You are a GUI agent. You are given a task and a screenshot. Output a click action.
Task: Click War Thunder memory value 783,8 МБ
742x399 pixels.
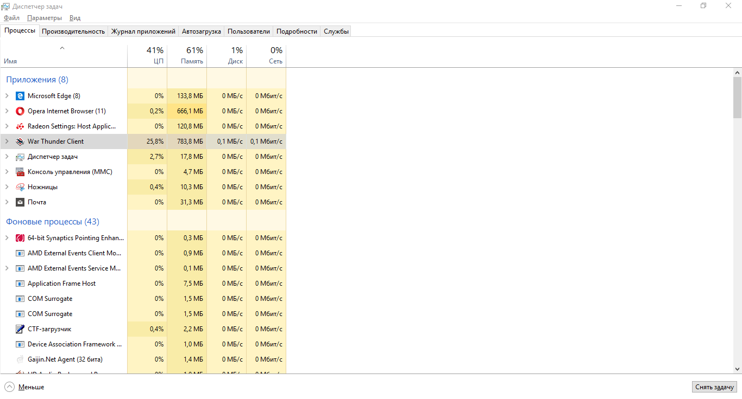[190, 141]
